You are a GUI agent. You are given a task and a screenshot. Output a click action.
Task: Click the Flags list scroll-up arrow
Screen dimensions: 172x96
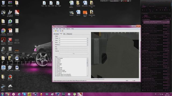(87, 59)
